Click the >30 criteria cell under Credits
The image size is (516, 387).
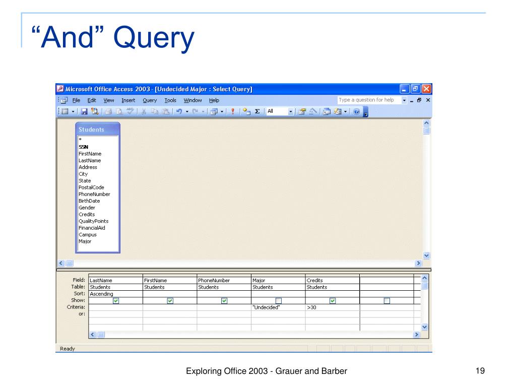pos(333,307)
